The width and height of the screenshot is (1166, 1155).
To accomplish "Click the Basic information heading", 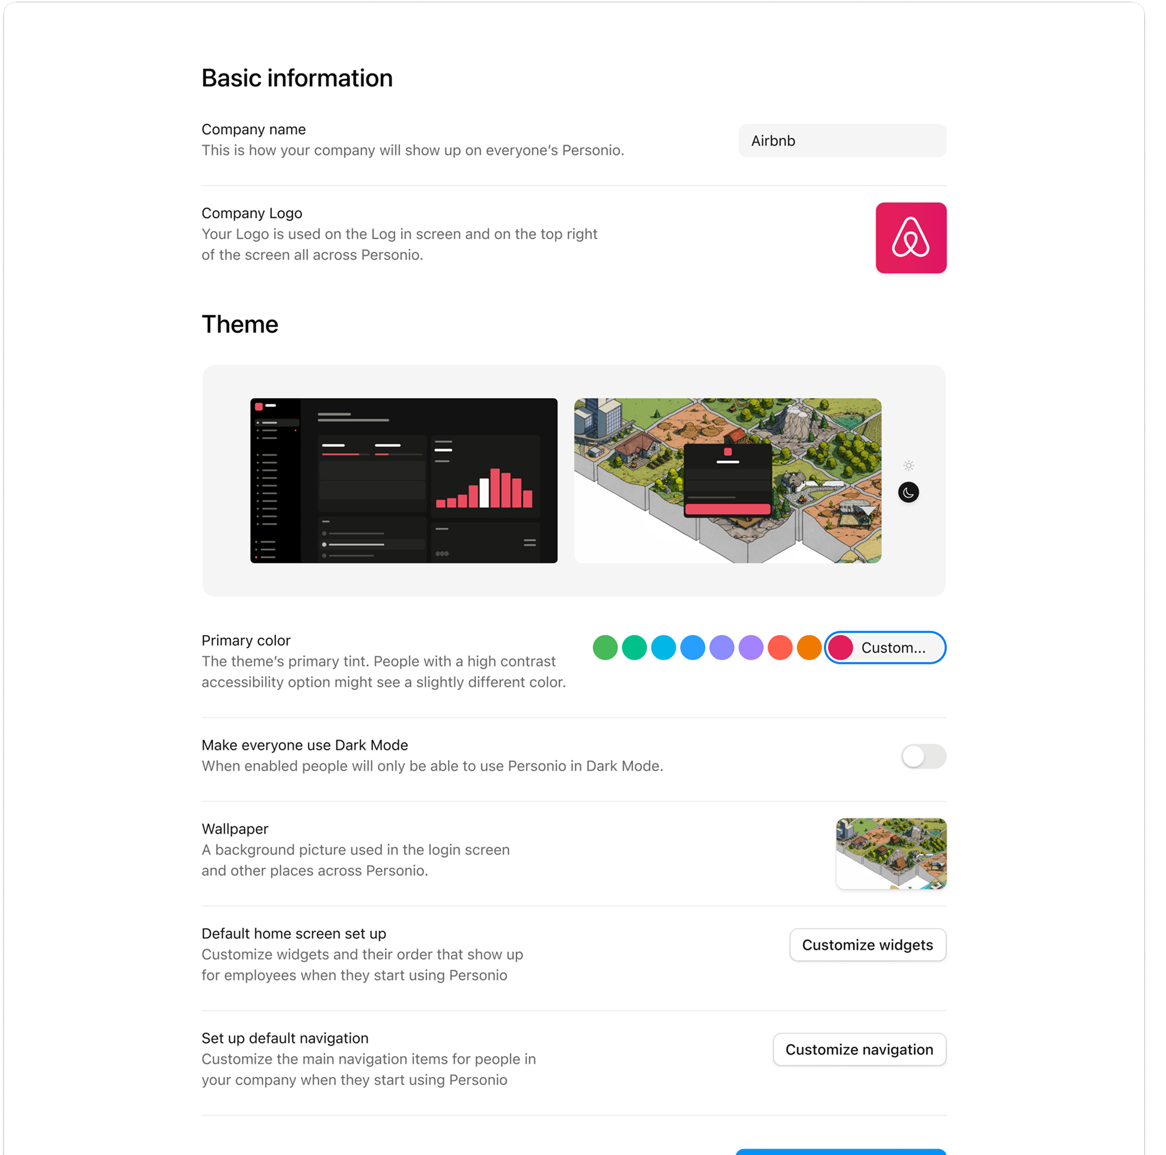I will tap(297, 79).
